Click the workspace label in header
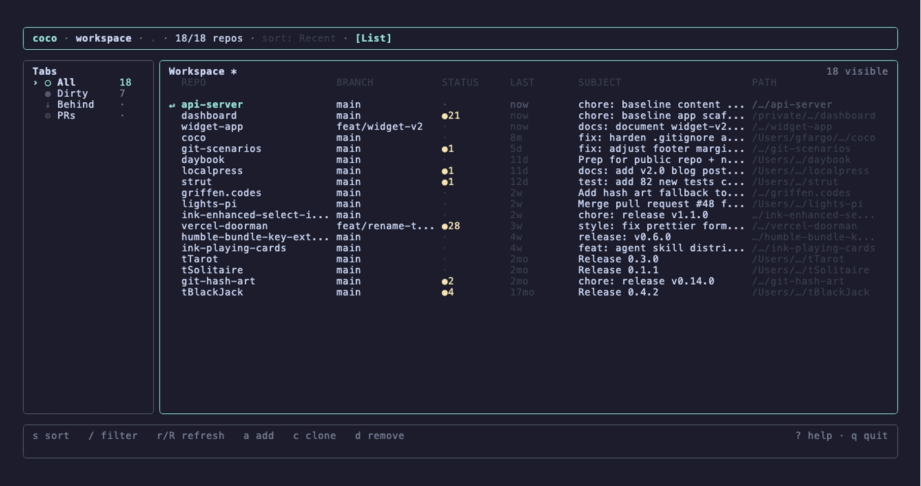Screen dimensions: 921x486 pyautogui.click(x=104, y=38)
